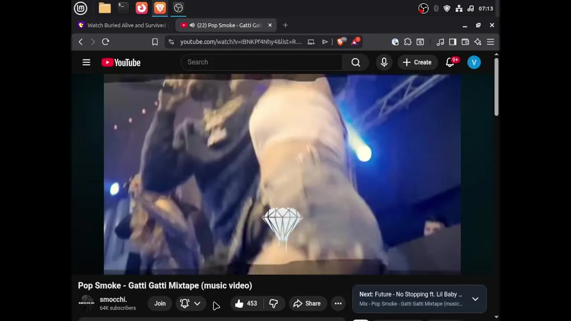Launch the terminal from the panel
Viewport: 571px width, 321px height.
[123, 8]
